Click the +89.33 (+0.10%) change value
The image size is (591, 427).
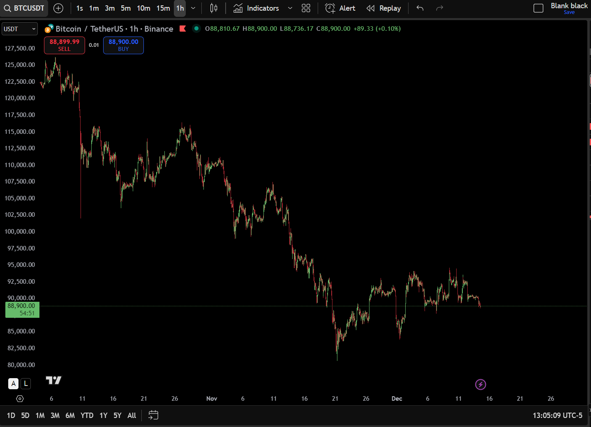377,29
